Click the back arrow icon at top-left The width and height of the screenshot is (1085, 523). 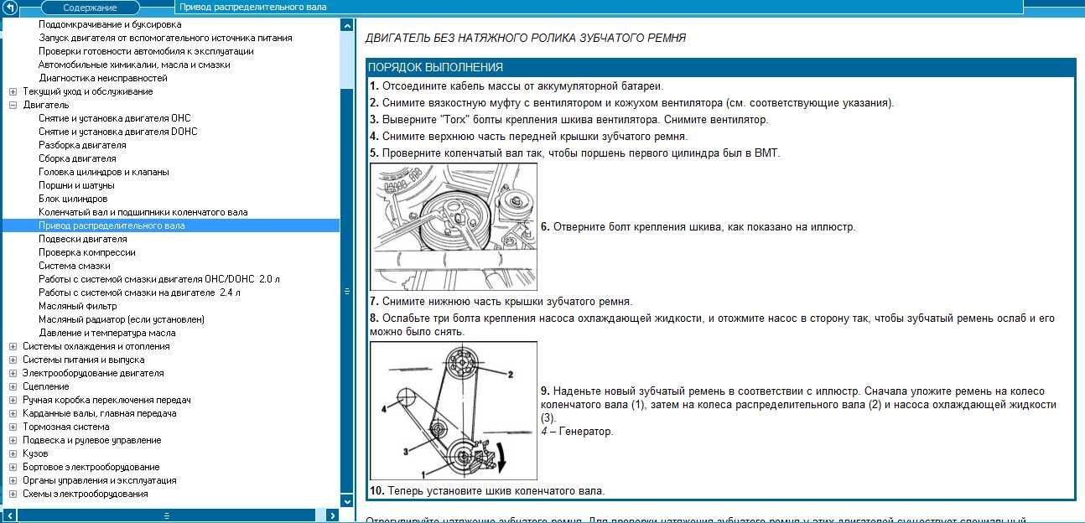pos(10,8)
